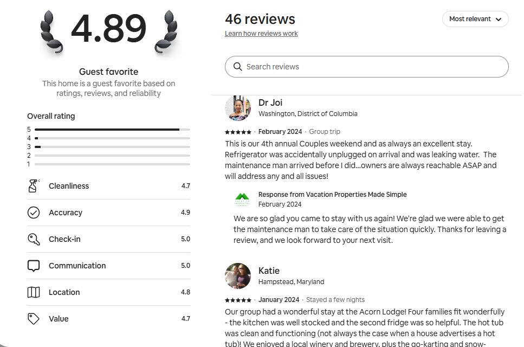Viewport: 524px width, 347px height.
Task: Click the Location map icon
Action: click(34, 292)
